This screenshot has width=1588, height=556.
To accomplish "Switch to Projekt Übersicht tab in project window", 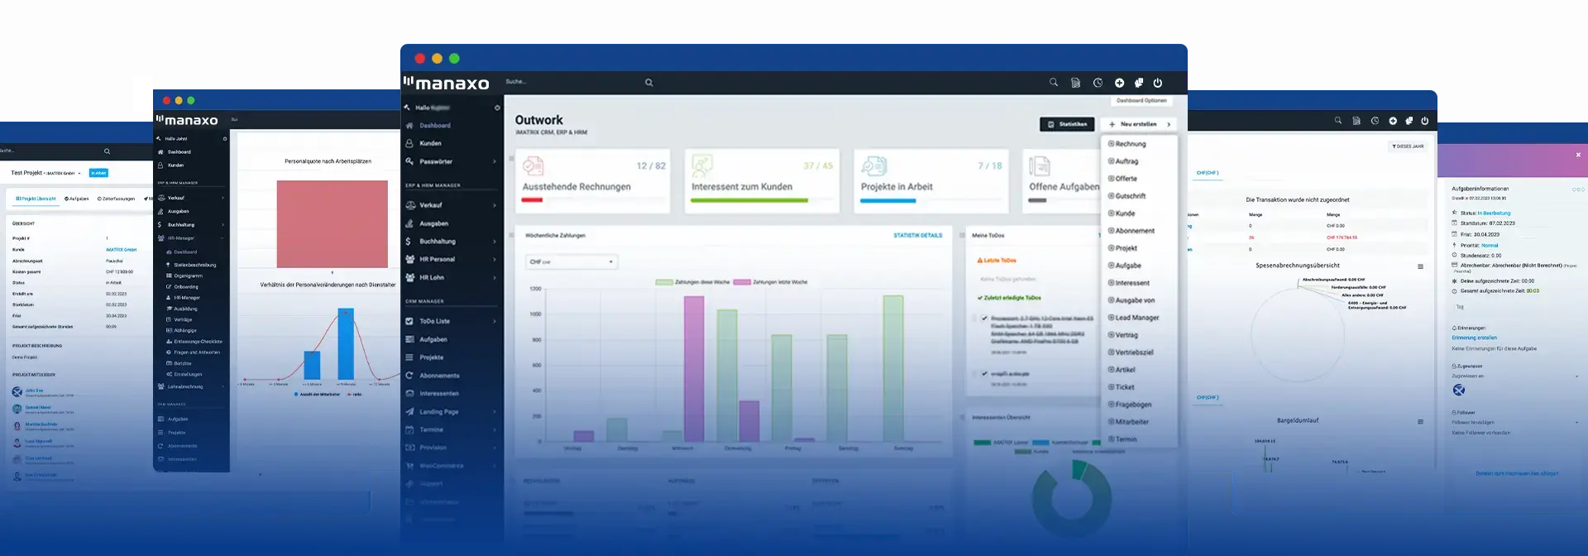I will tap(36, 199).
